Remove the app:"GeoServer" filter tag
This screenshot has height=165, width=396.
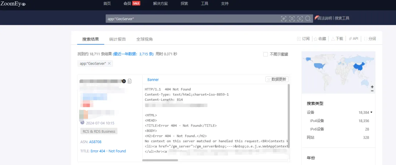(x=109, y=63)
